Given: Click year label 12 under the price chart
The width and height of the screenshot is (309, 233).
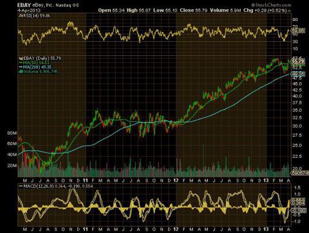Looking at the screenshot, I should pos(176,180).
